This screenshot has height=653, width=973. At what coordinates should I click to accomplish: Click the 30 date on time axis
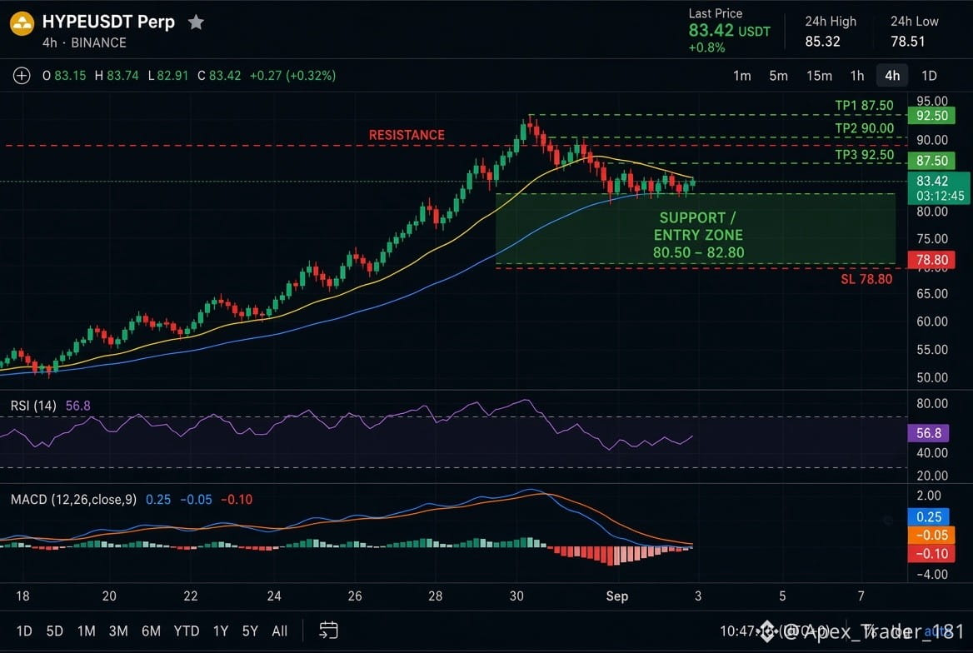click(x=516, y=596)
